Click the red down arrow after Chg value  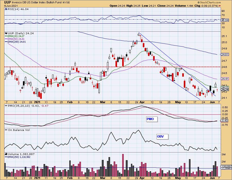(x=220, y=6)
